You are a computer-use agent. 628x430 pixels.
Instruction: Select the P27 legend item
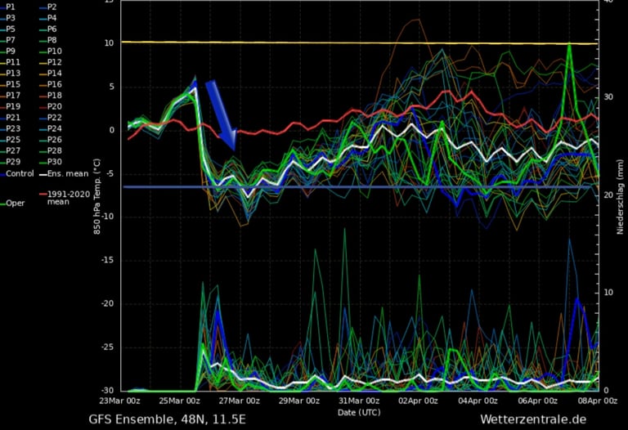pos(13,150)
